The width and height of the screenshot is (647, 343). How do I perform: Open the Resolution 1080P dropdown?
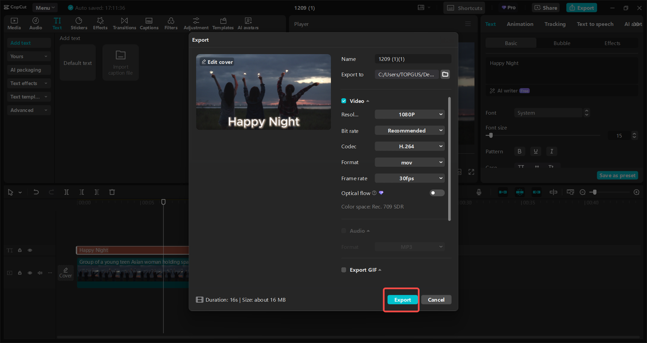click(410, 115)
